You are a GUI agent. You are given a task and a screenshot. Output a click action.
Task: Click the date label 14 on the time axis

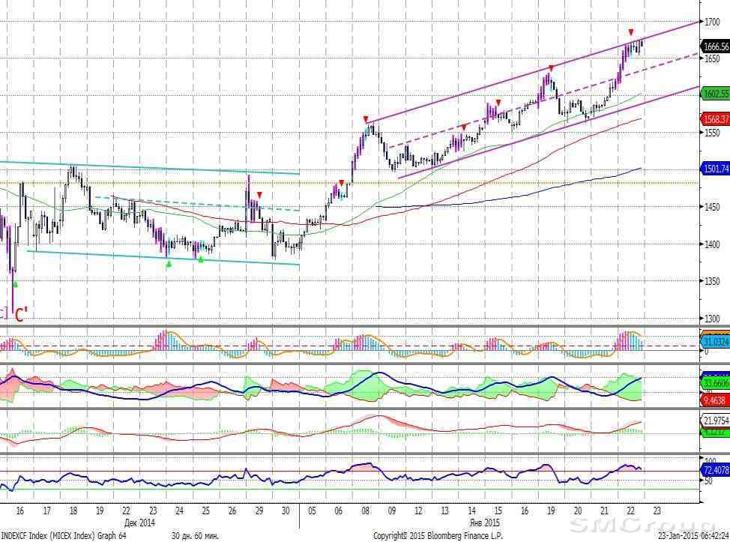click(x=471, y=511)
